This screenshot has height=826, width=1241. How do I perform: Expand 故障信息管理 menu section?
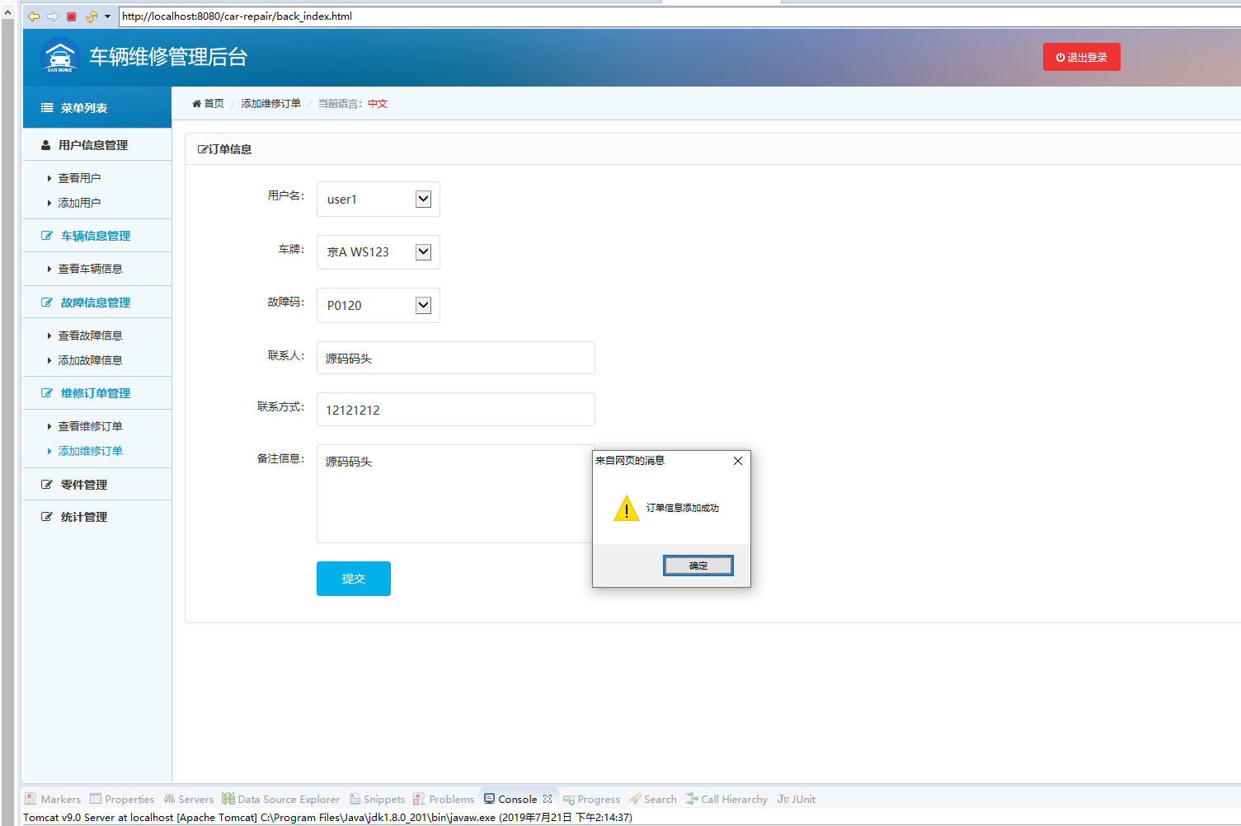click(x=97, y=303)
